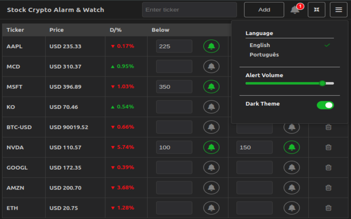Enable AMZN above-price alarm bell
This screenshot has width=351, height=219.
click(x=292, y=188)
